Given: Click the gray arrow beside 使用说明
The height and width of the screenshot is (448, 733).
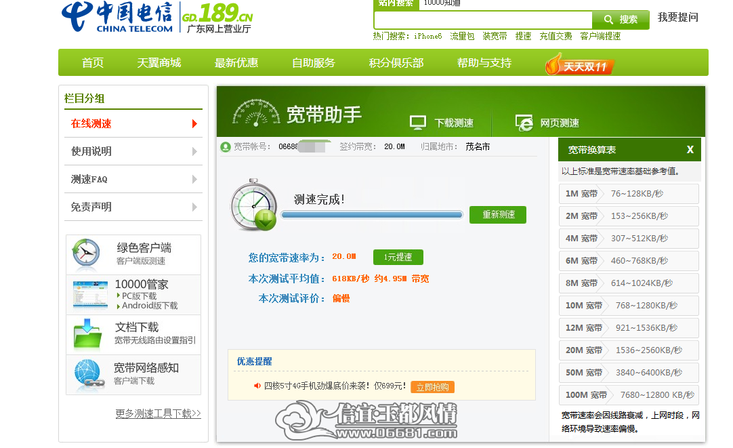Looking at the screenshot, I should coord(194,151).
